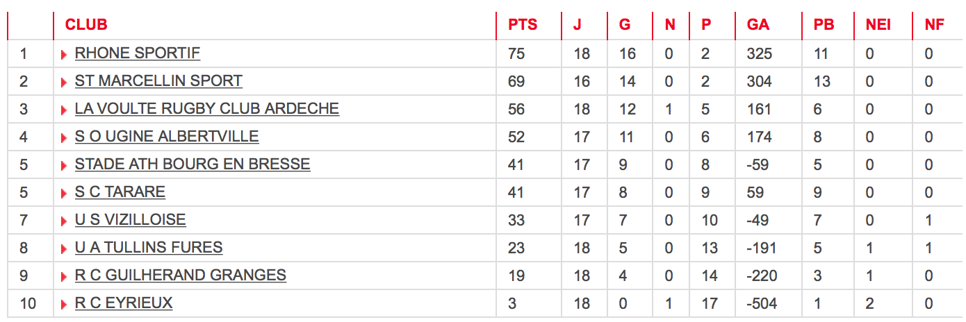Click red arrow beside ST MARCELLIN SPORT
Viewport: 966px width, 322px height.
64,83
